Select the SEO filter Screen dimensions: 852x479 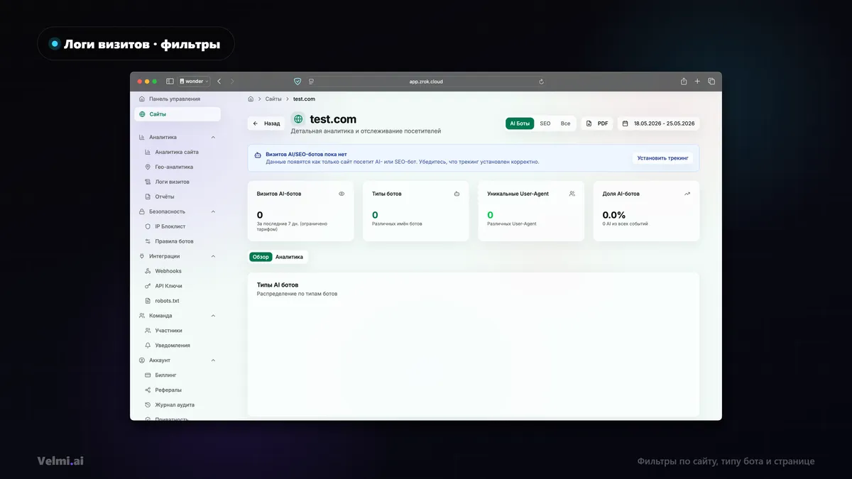pos(545,123)
